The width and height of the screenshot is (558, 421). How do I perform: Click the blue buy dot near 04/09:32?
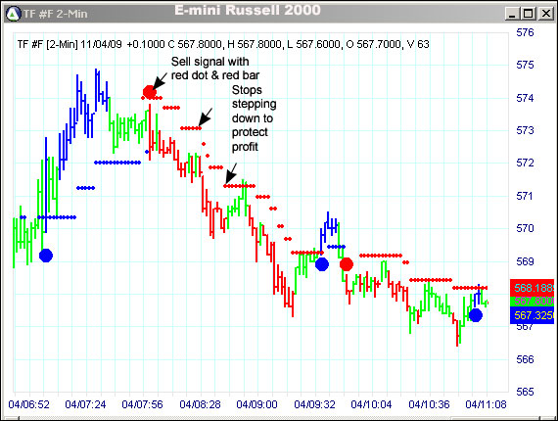pos(322,264)
